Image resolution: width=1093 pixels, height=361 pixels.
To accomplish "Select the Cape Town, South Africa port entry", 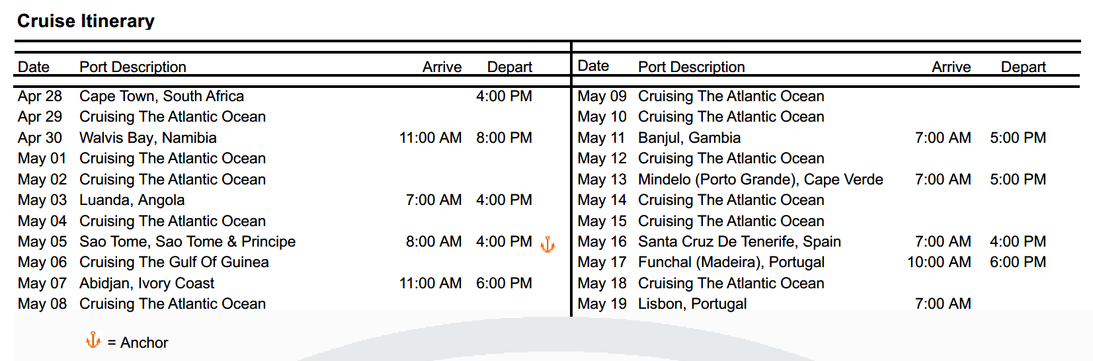I will click(x=161, y=96).
